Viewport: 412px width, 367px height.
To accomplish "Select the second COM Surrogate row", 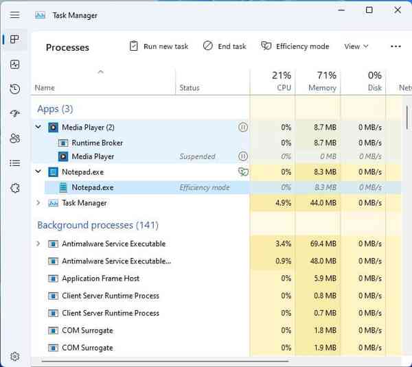I will 217,348.
